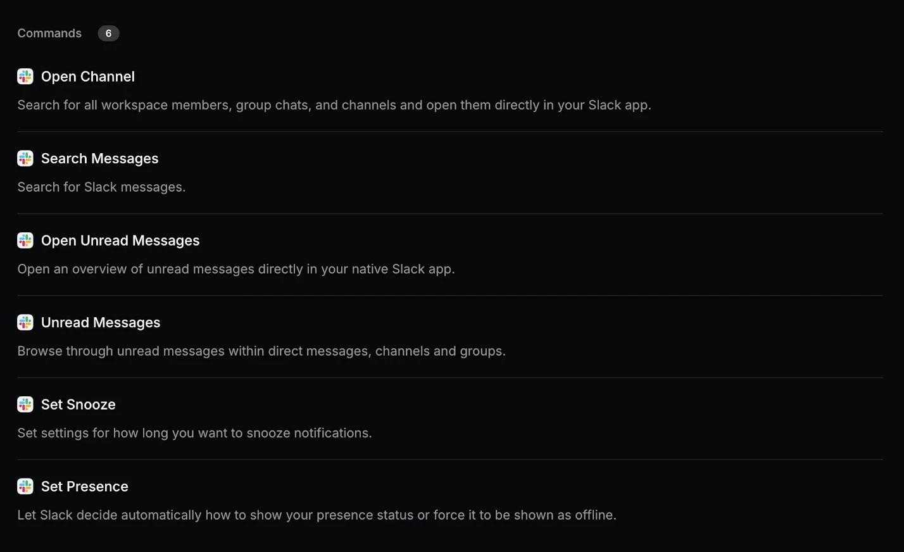Choose the Open Unread Messages command title
The image size is (904, 552).
(120, 241)
